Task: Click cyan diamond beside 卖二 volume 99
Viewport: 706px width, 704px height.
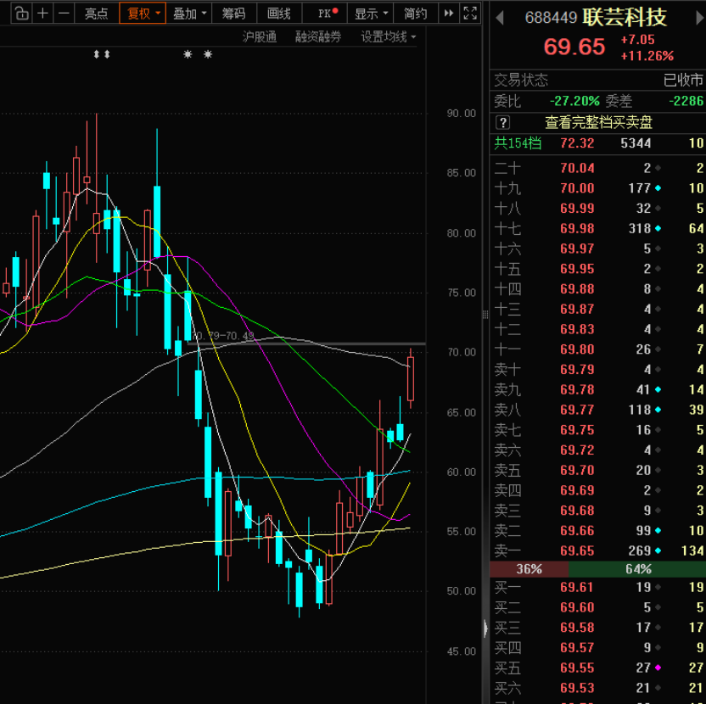Action: (x=658, y=531)
